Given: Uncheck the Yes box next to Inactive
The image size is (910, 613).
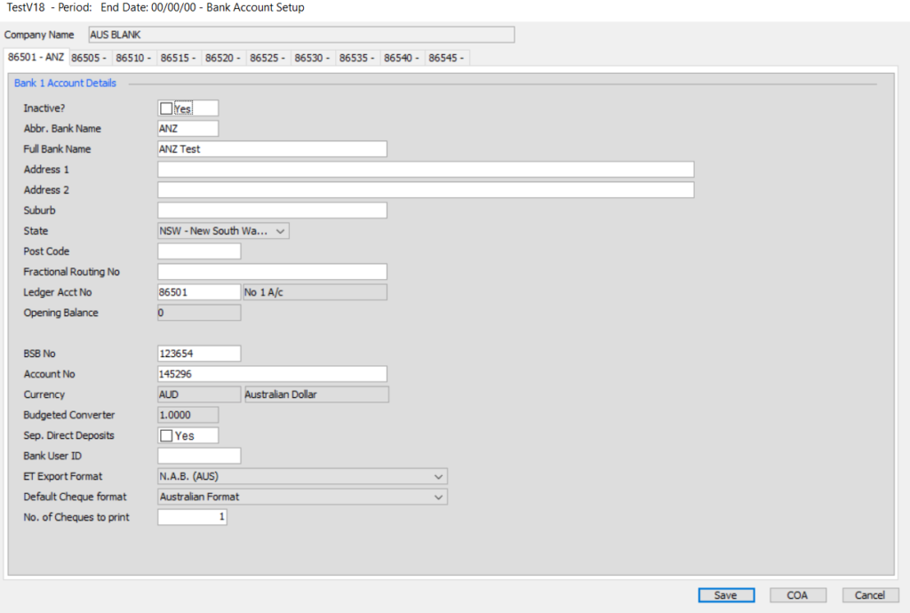Looking at the screenshot, I should (166, 107).
